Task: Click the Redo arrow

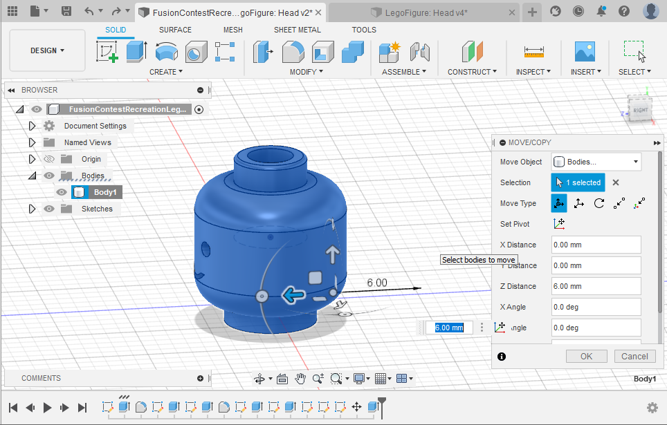Action: (x=116, y=11)
